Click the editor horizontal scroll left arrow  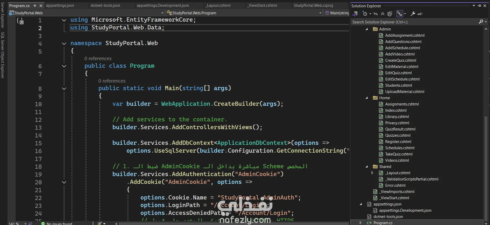(x=116, y=223)
